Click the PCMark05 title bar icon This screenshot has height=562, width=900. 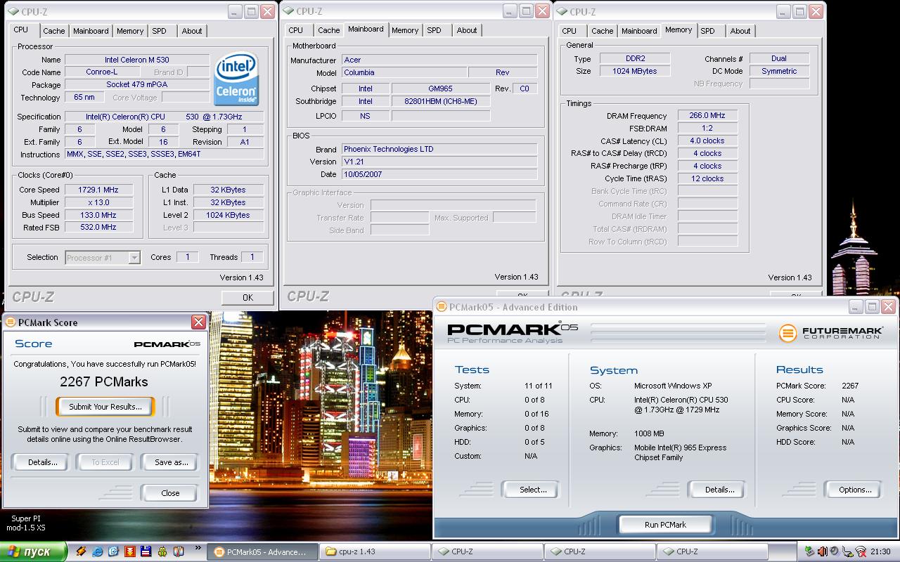pos(442,307)
